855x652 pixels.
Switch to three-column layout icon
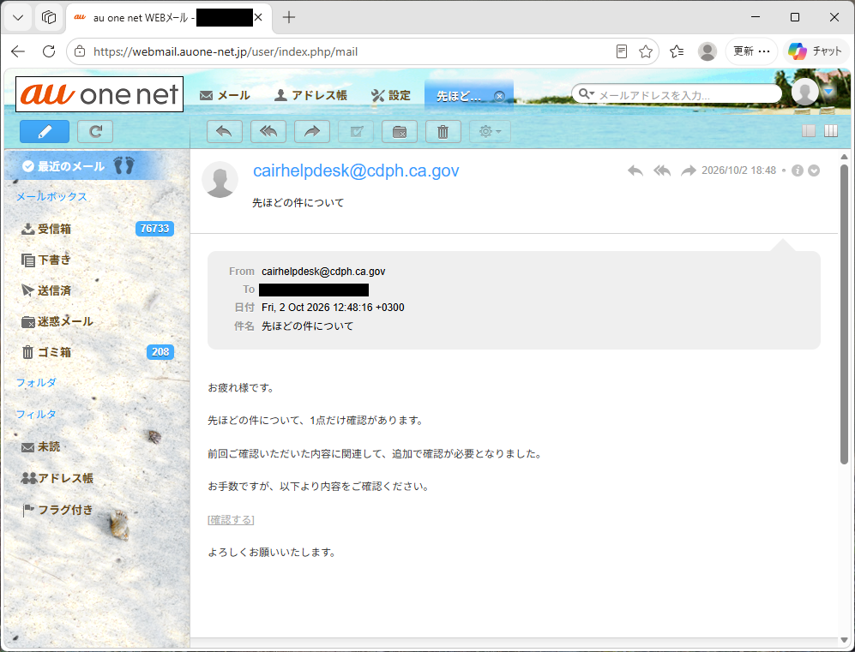pyautogui.click(x=831, y=131)
